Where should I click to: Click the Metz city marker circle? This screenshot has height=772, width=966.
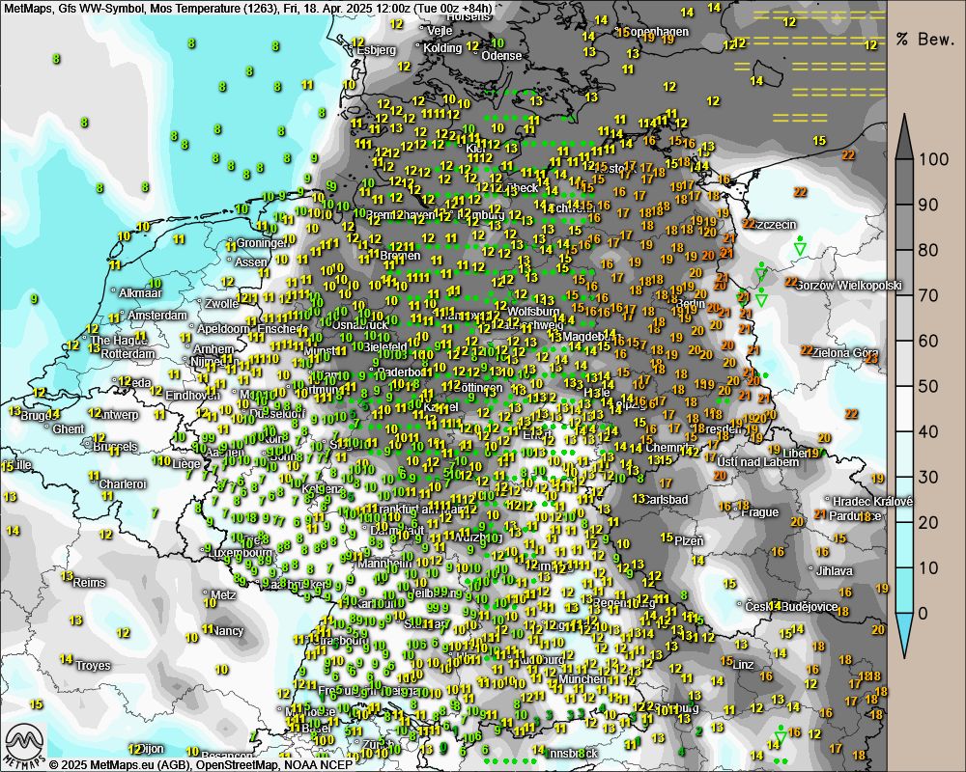(205, 593)
